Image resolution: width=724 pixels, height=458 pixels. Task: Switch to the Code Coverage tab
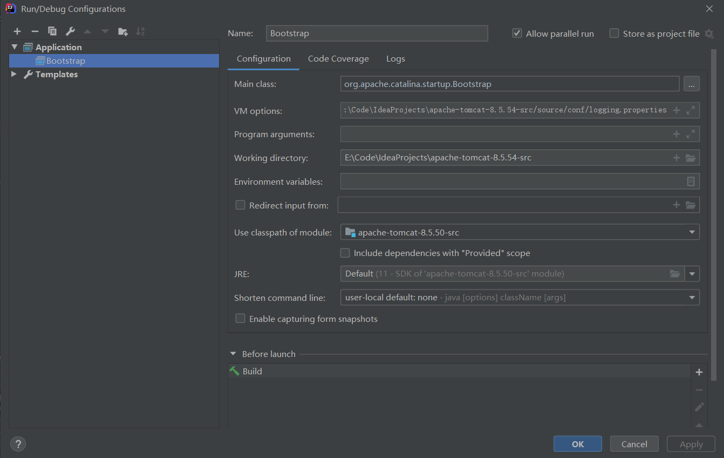coord(338,58)
